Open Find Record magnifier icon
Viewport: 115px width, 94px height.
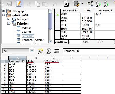pos(66,4)
